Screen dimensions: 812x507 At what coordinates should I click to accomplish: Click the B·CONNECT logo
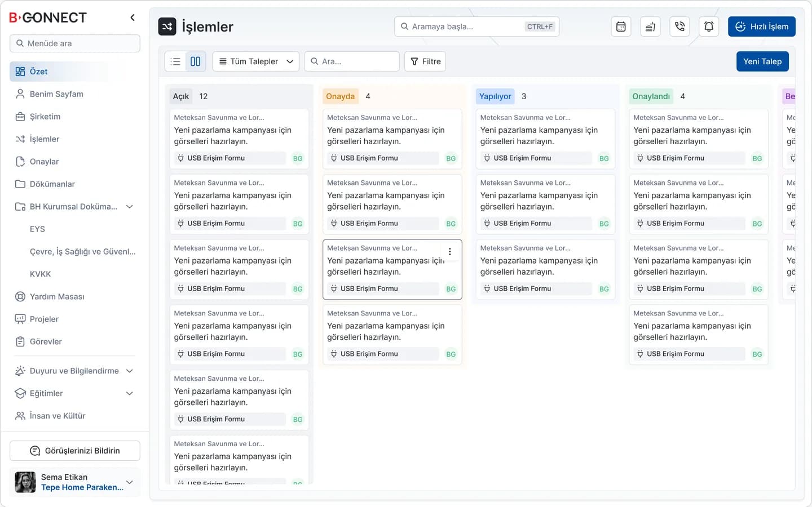pyautogui.click(x=48, y=17)
